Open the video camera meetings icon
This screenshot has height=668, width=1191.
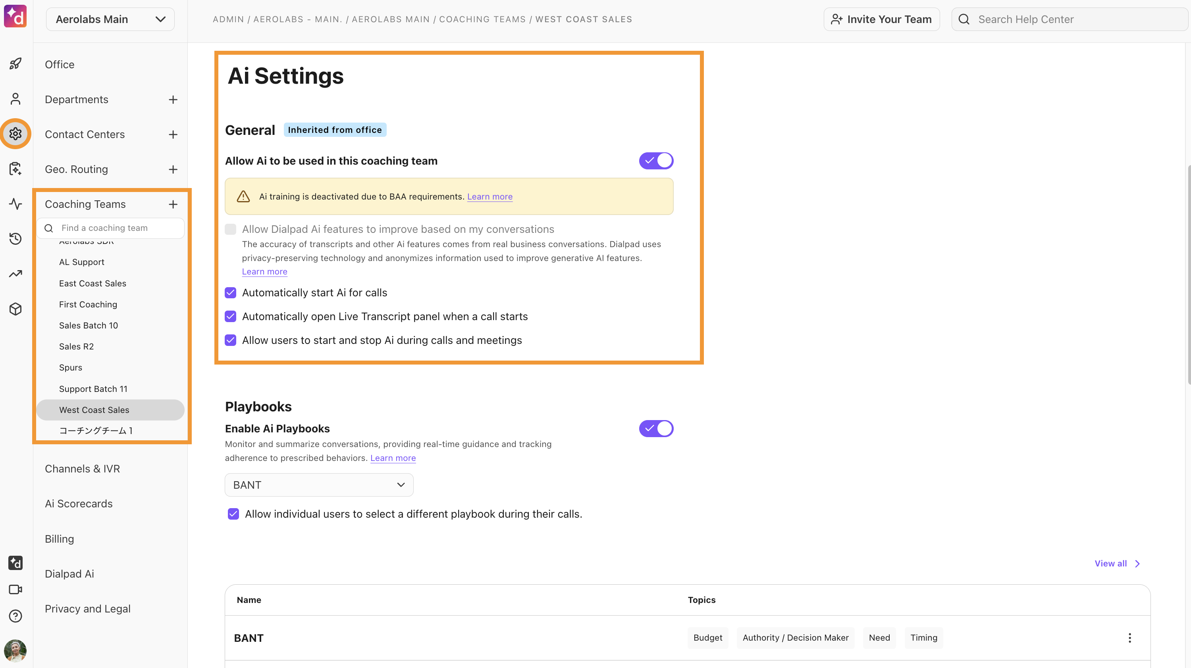16,589
